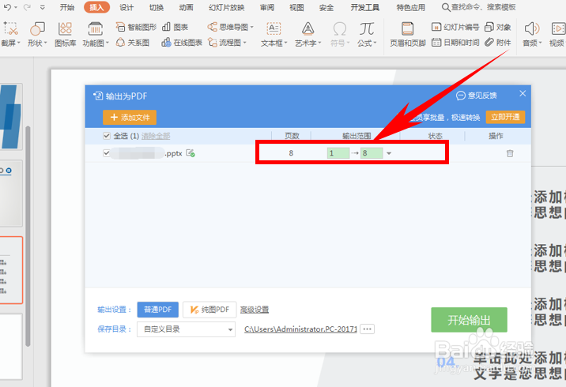The height and width of the screenshot is (387, 566).
Task: Click the undo arrow icon
Action: 8,7
